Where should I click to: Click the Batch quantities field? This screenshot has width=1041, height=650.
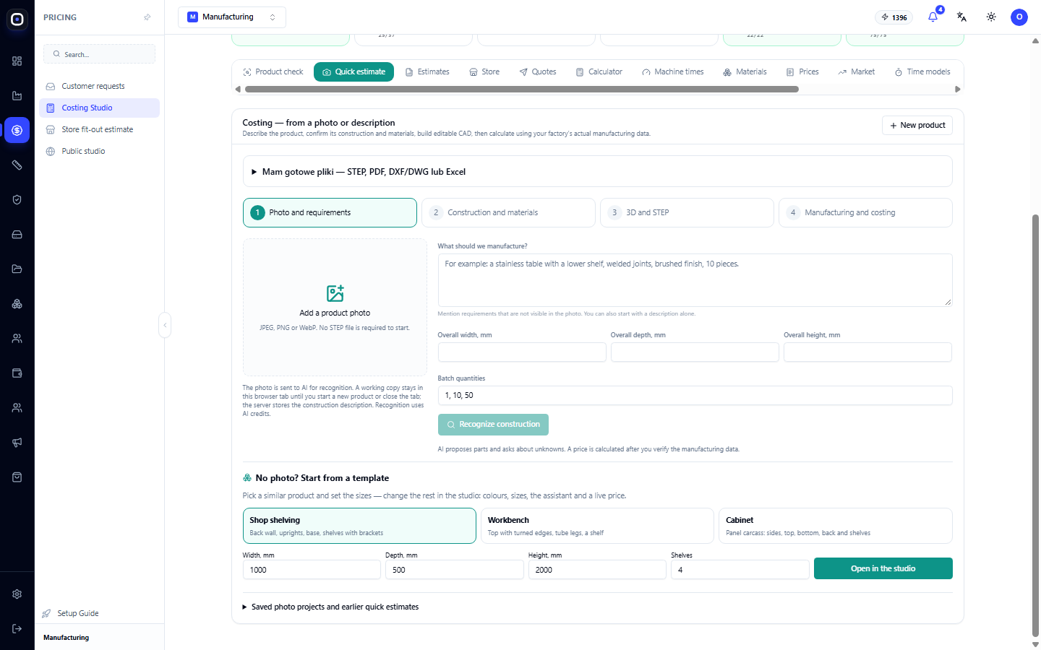pyautogui.click(x=695, y=396)
